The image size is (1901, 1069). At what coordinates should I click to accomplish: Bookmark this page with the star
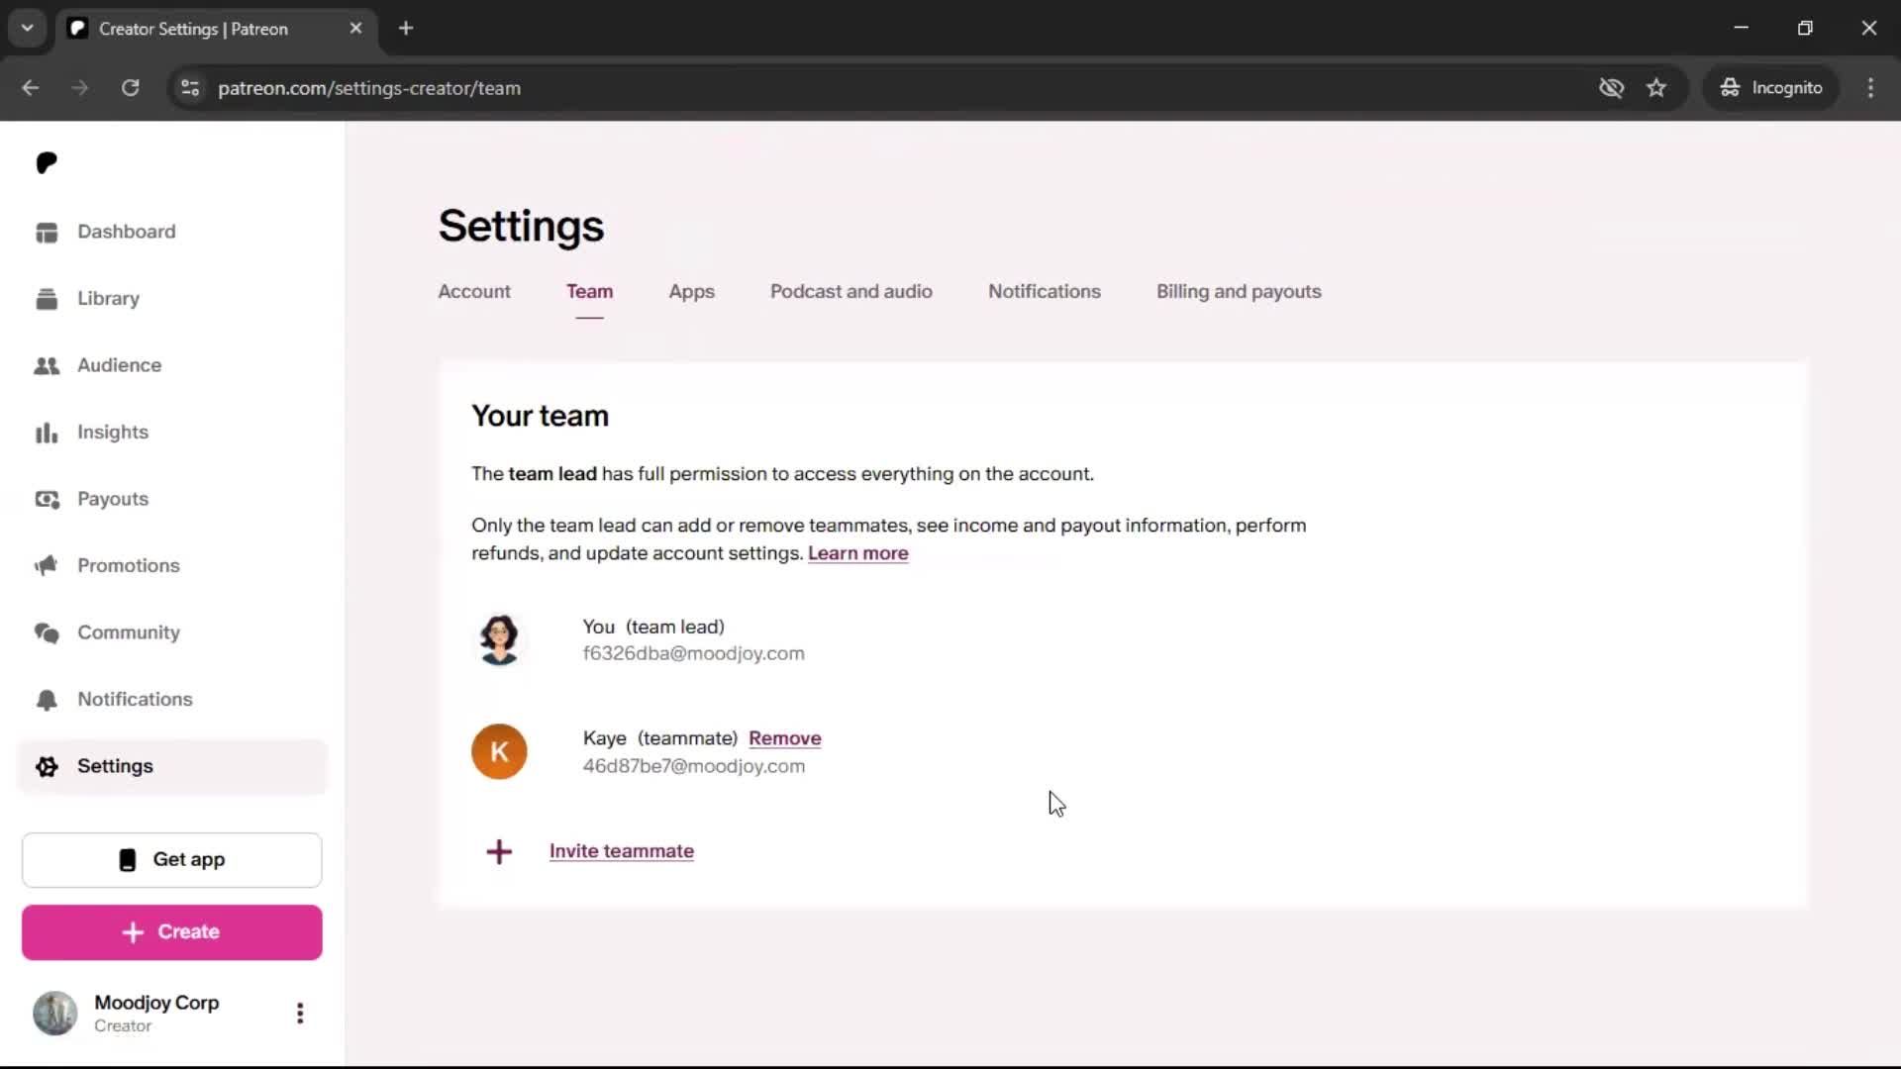[1656, 88]
